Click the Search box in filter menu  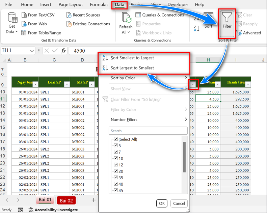pos(148,131)
